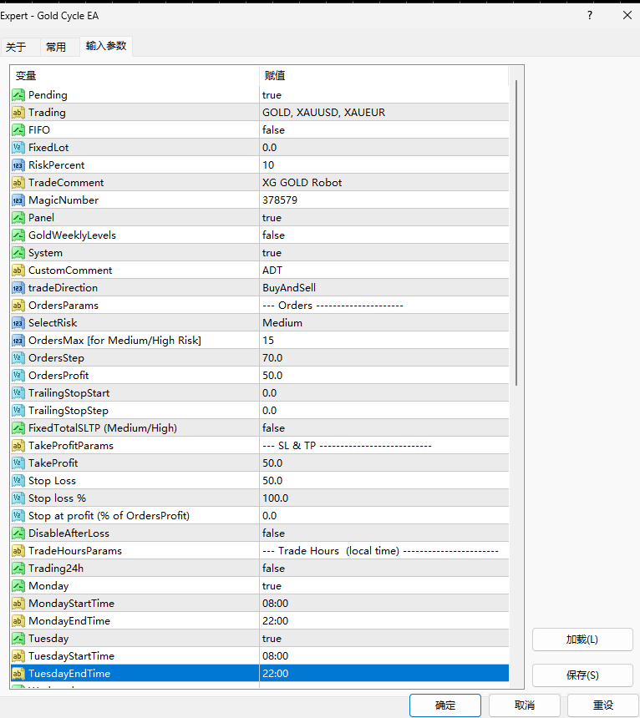Image resolution: width=640 pixels, height=718 pixels.
Task: Click the bool icon beside FIFO
Action: (x=18, y=130)
